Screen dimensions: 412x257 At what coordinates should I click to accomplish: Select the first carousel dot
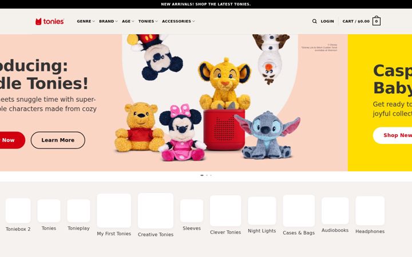coord(202,175)
